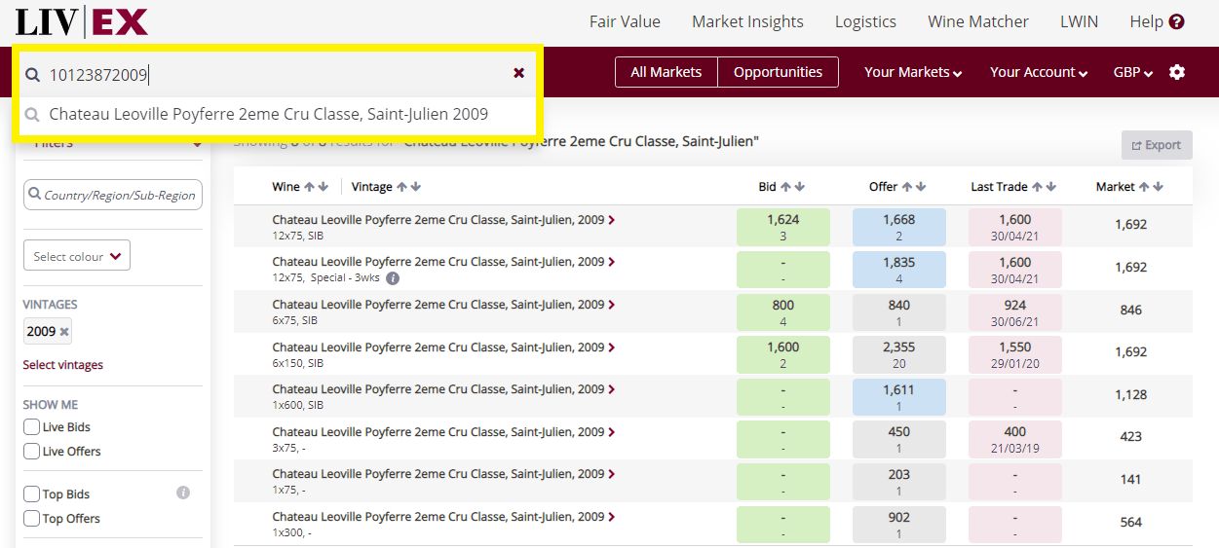Screen dimensions: 1219x548
Task: Open the settings gear icon
Action: pyautogui.click(x=1177, y=72)
